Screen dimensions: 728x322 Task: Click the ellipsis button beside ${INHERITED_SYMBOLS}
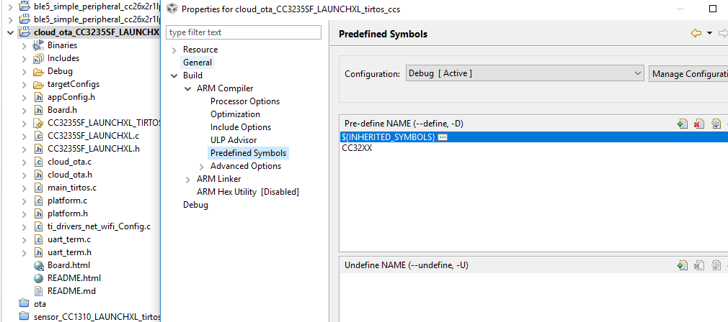coord(443,137)
